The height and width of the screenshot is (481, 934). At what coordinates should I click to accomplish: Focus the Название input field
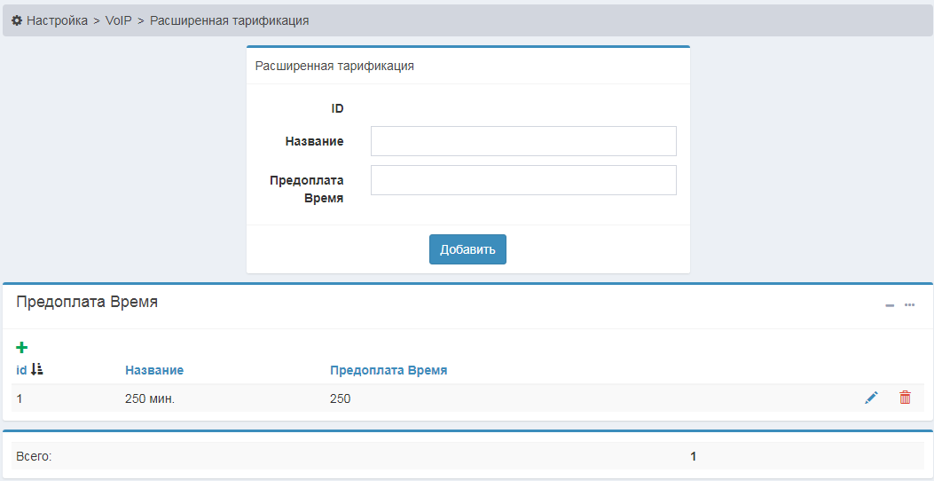[x=523, y=141]
